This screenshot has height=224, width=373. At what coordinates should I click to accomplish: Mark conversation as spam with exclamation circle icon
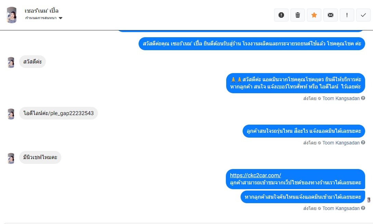[281, 15]
